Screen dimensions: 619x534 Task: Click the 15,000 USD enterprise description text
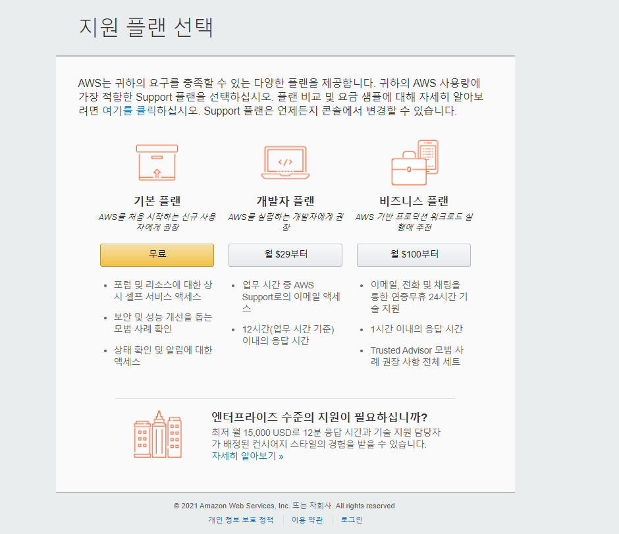pos(326,438)
